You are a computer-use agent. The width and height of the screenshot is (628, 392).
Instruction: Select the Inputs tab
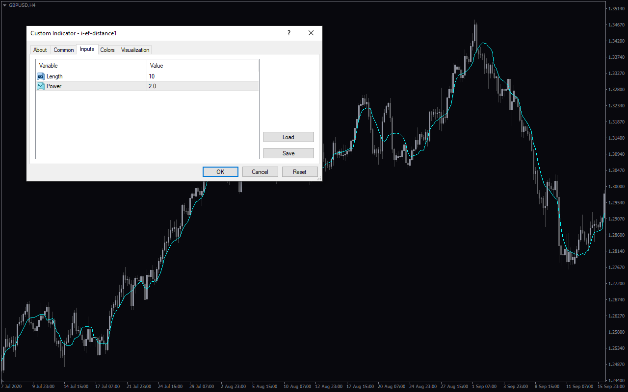click(87, 49)
